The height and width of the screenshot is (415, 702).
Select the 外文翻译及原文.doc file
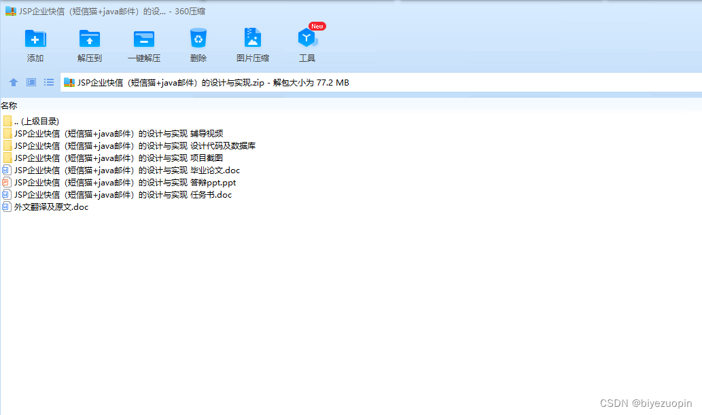52,207
